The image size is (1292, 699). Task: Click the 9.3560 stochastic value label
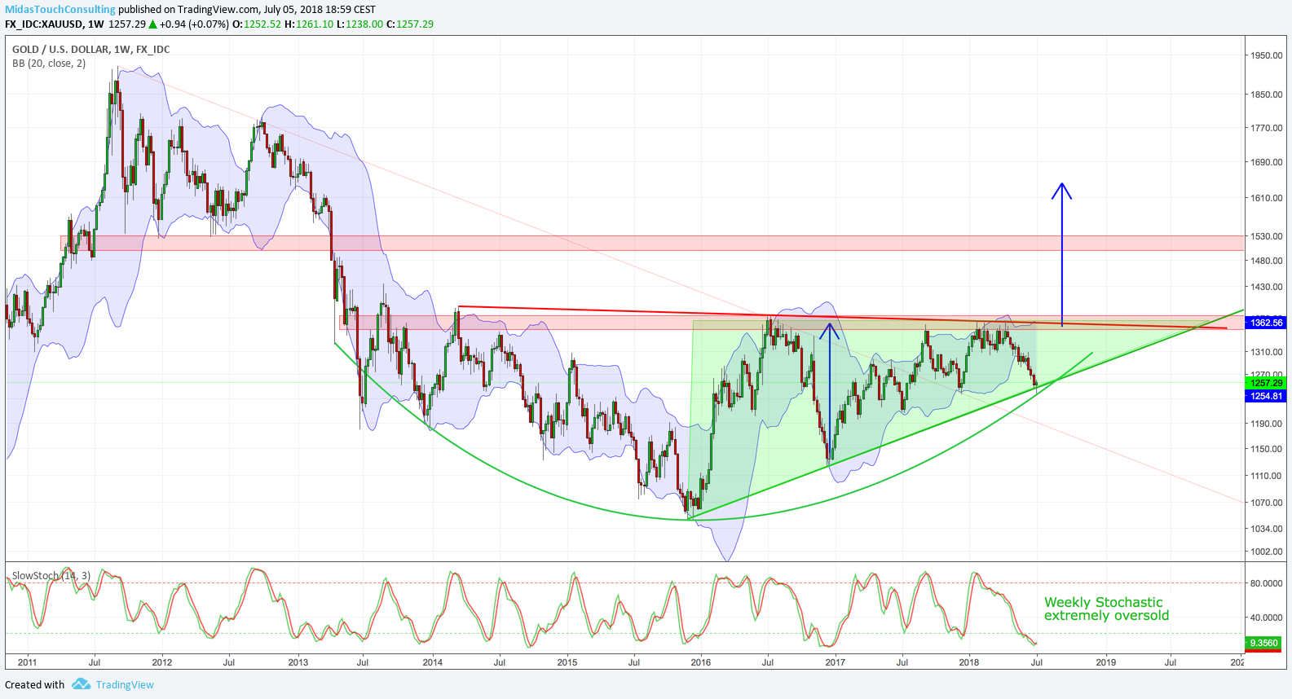[x=1263, y=643]
